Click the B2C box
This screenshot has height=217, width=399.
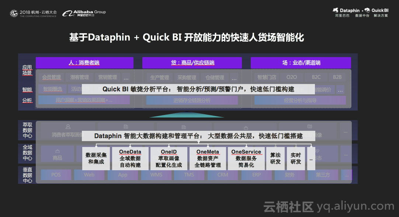316,77
